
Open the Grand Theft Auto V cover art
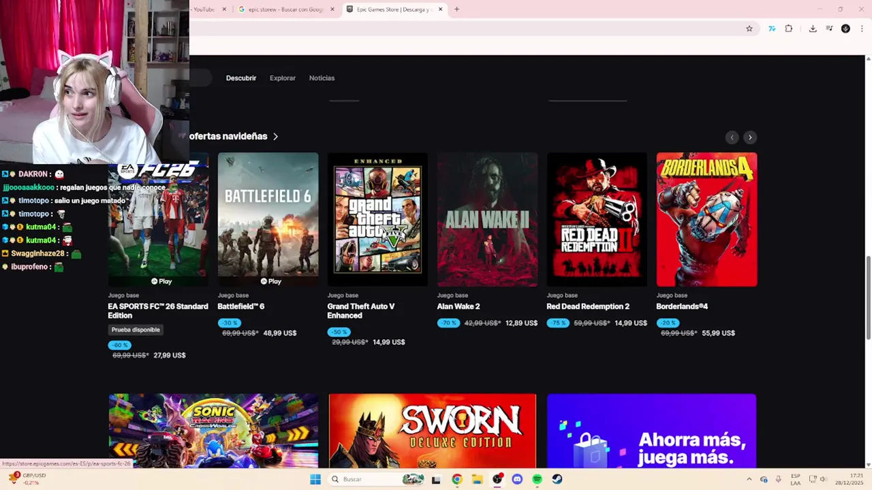click(x=377, y=219)
